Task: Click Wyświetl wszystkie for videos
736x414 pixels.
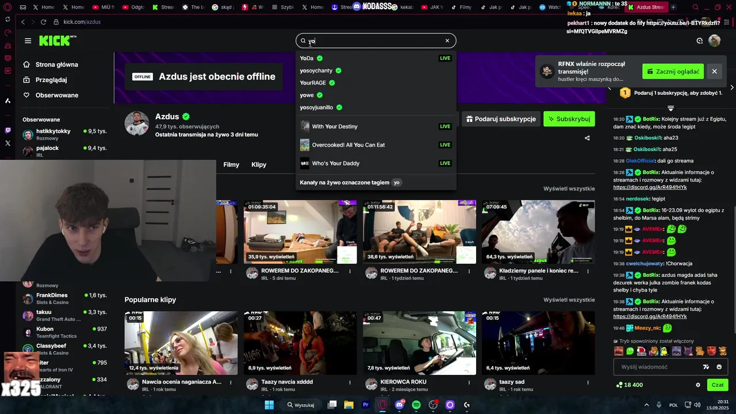Action: click(569, 189)
